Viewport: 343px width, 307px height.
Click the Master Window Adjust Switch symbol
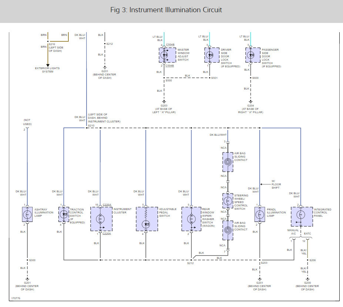point(167,55)
